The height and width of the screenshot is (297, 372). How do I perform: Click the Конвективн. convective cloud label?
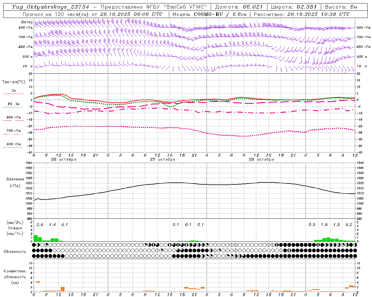pyautogui.click(x=15, y=271)
